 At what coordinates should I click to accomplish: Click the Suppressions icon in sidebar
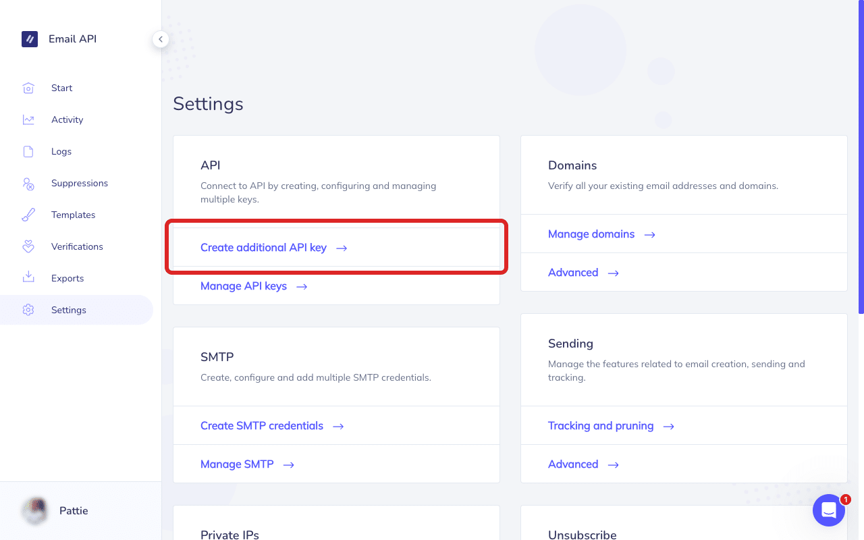tap(28, 183)
